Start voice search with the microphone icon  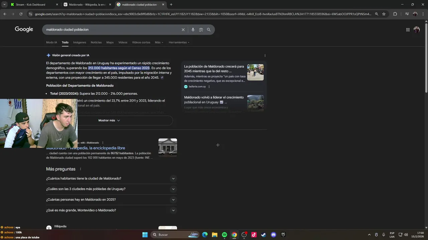coord(193,30)
